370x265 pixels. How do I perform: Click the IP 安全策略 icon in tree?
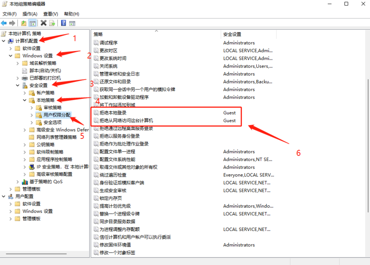[x=32, y=167]
